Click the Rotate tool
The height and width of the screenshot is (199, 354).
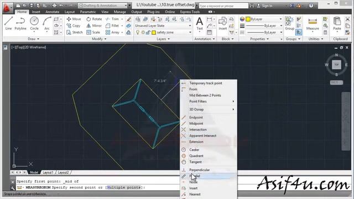tap(94, 19)
